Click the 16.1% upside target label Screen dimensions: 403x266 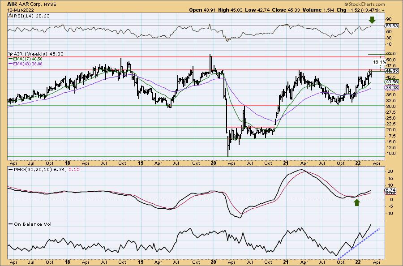[380, 62]
